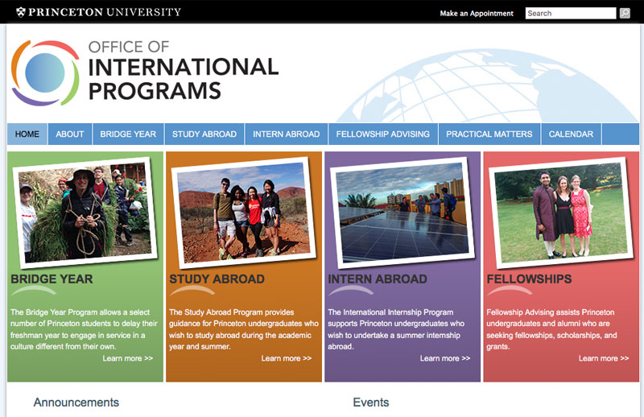644x417 pixels.
Task: Open the Calendar navigation item
Action: click(571, 134)
